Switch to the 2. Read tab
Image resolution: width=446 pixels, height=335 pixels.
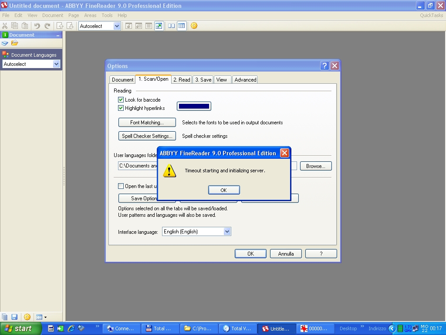(x=182, y=80)
